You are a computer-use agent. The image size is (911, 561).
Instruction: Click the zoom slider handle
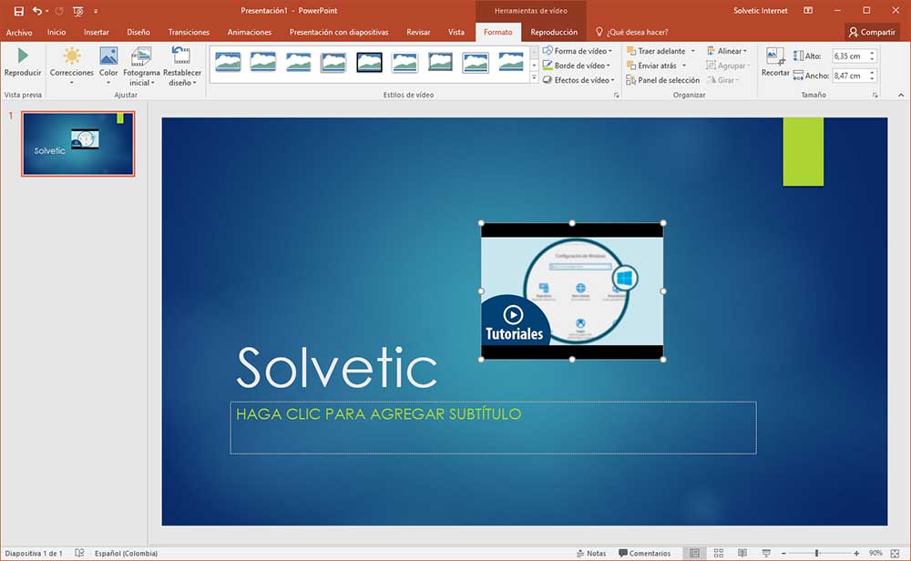click(817, 554)
